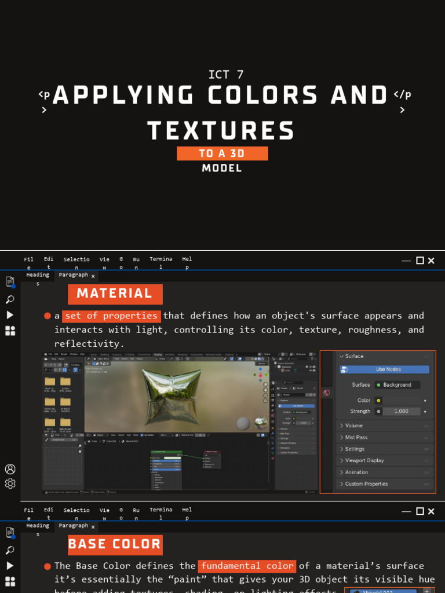Open the Help menu on Base Color slide
This screenshot has width=445, height=593.
click(187, 514)
